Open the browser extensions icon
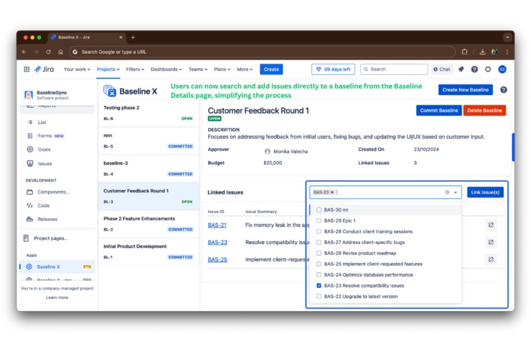The height and width of the screenshot is (354, 531). (464, 52)
